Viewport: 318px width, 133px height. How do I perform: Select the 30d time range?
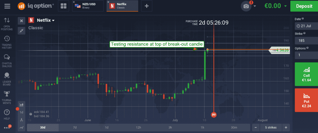coord(43,127)
